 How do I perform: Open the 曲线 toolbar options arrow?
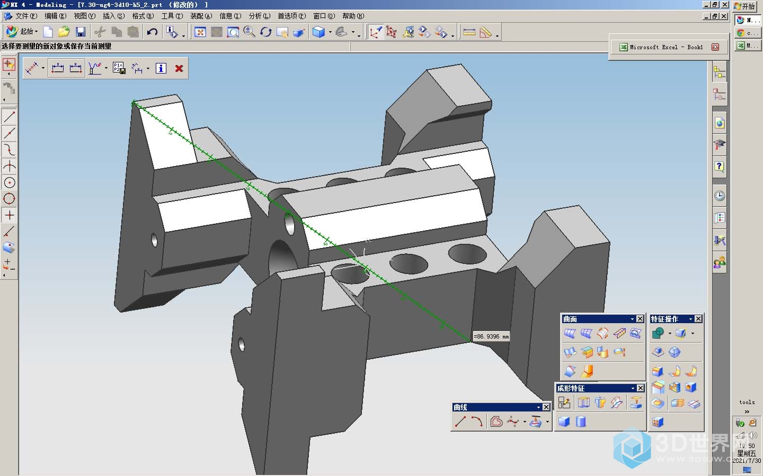(x=538, y=407)
